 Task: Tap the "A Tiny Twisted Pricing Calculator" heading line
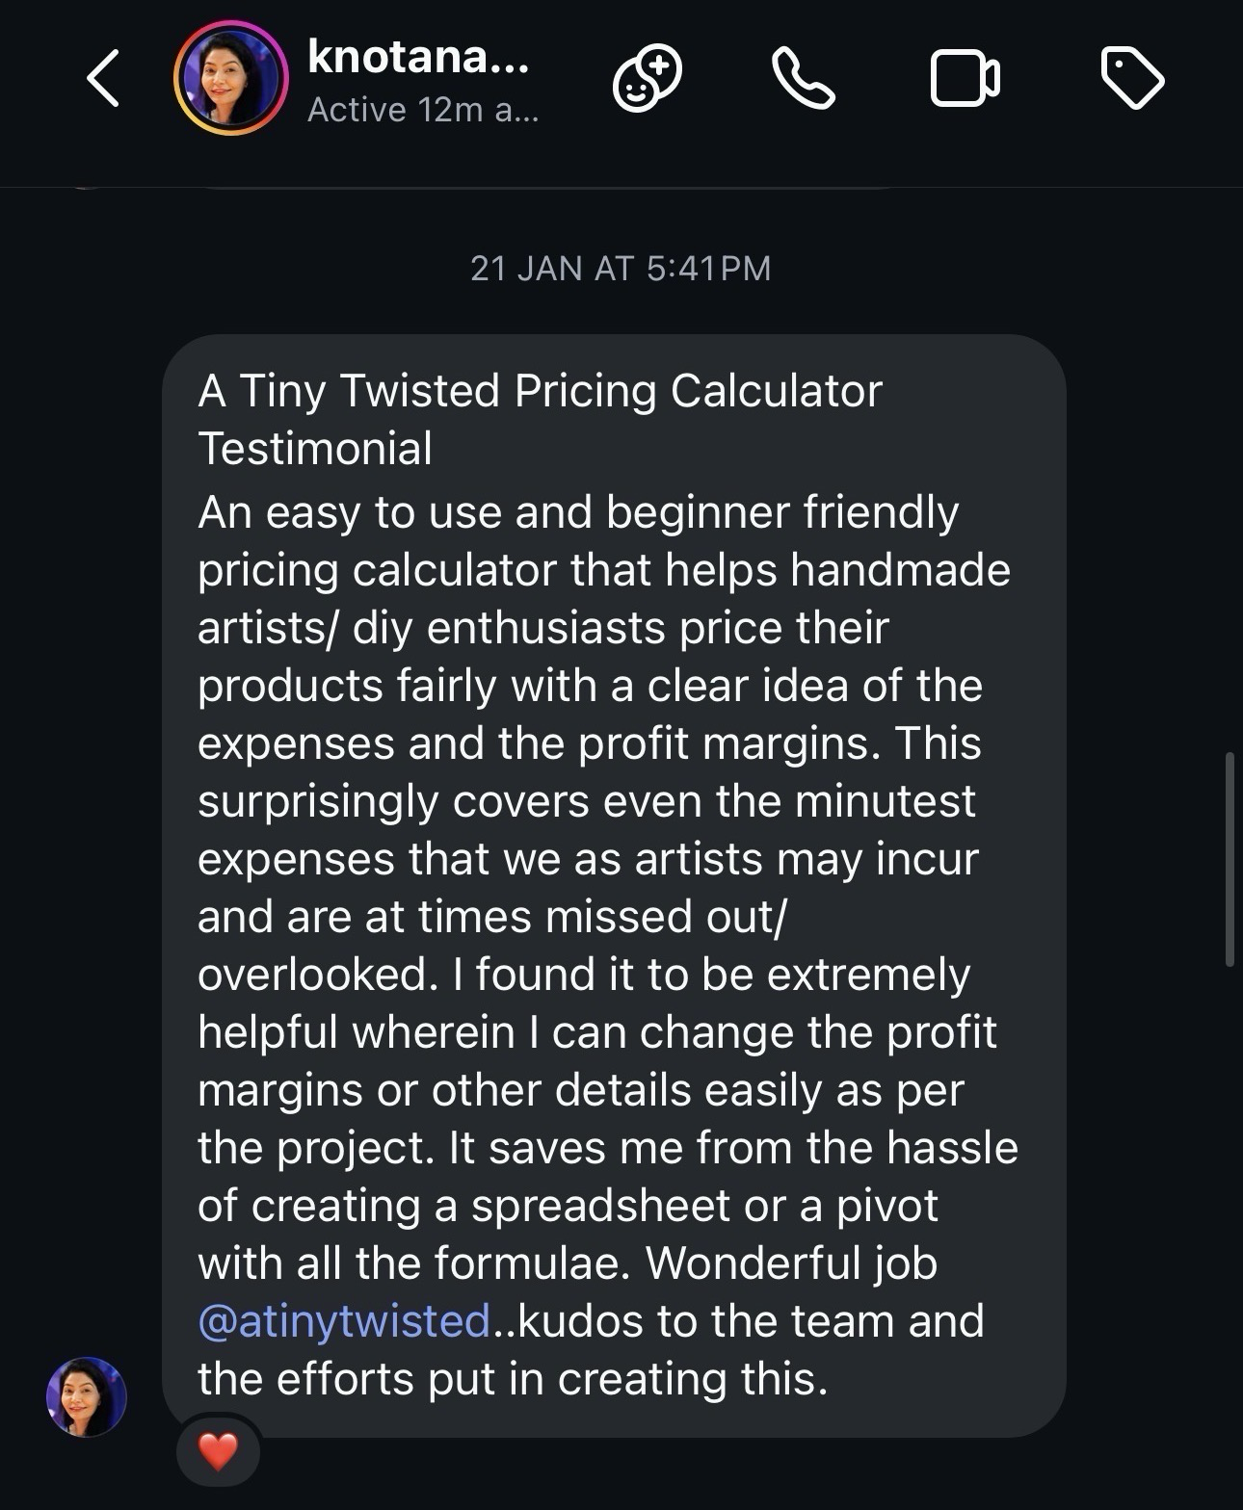(540, 391)
